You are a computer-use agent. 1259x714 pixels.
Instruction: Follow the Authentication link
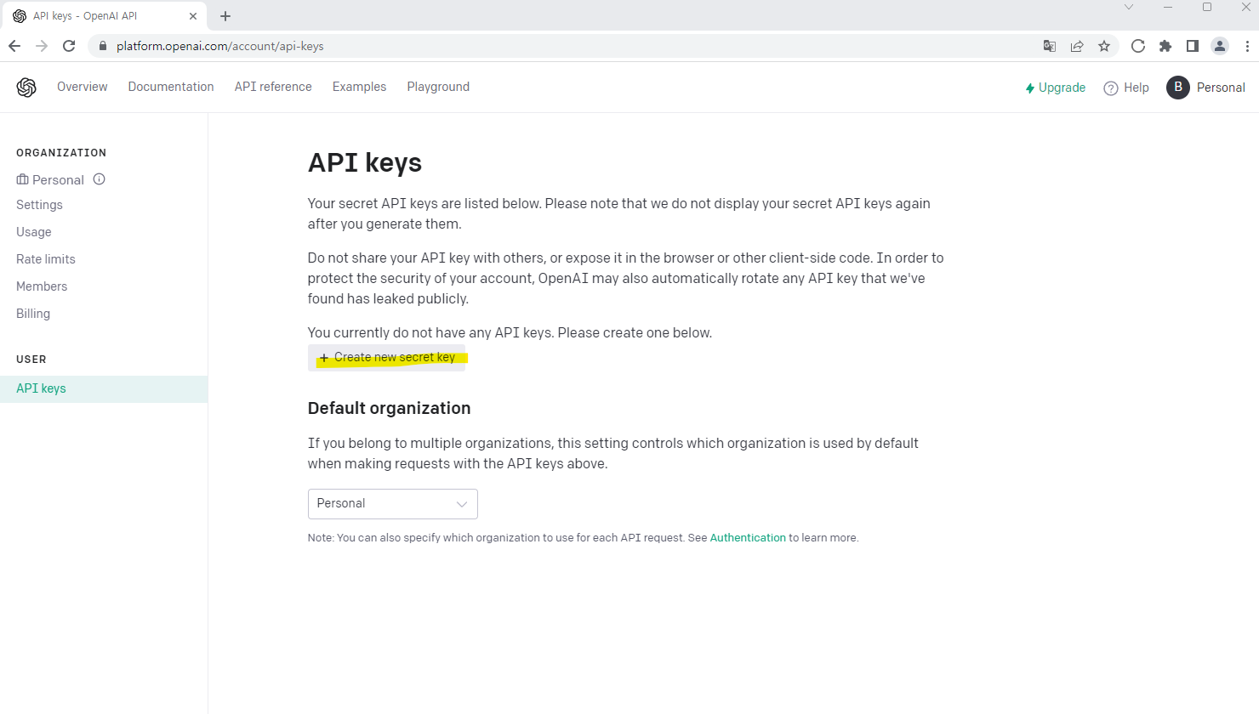pos(748,538)
